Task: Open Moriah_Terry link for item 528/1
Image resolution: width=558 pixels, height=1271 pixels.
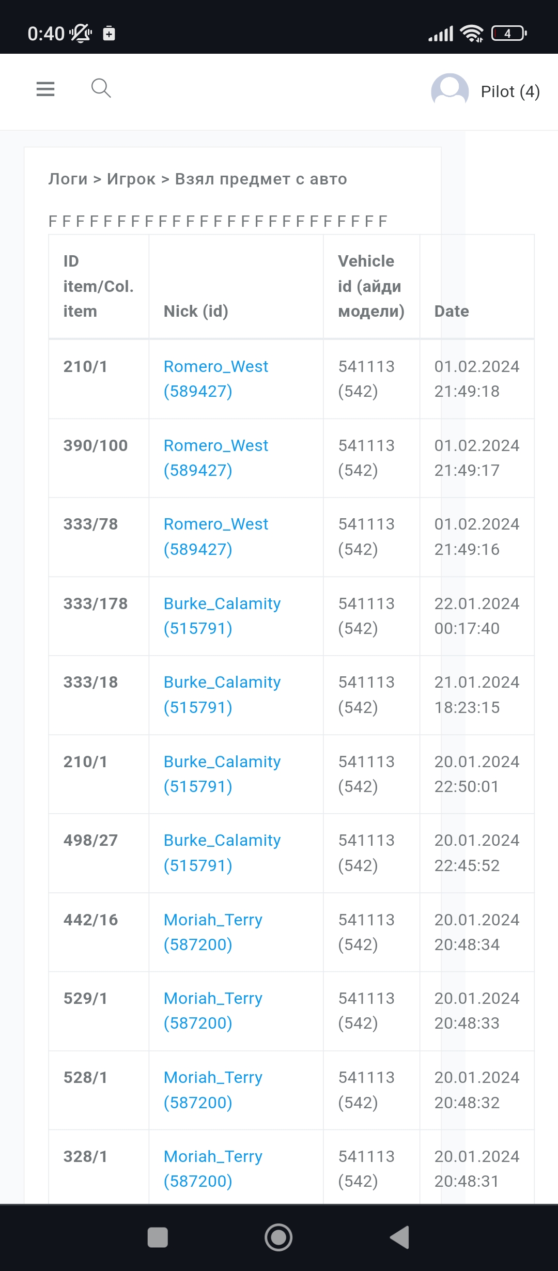Action: [213, 1089]
